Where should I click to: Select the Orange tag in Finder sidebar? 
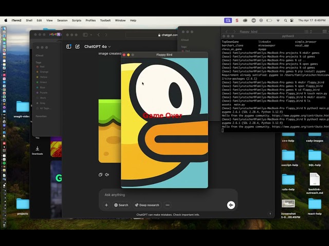(x=42, y=72)
